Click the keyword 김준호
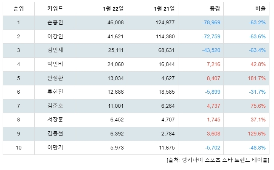Screen dimensions: 274x170 55,105
